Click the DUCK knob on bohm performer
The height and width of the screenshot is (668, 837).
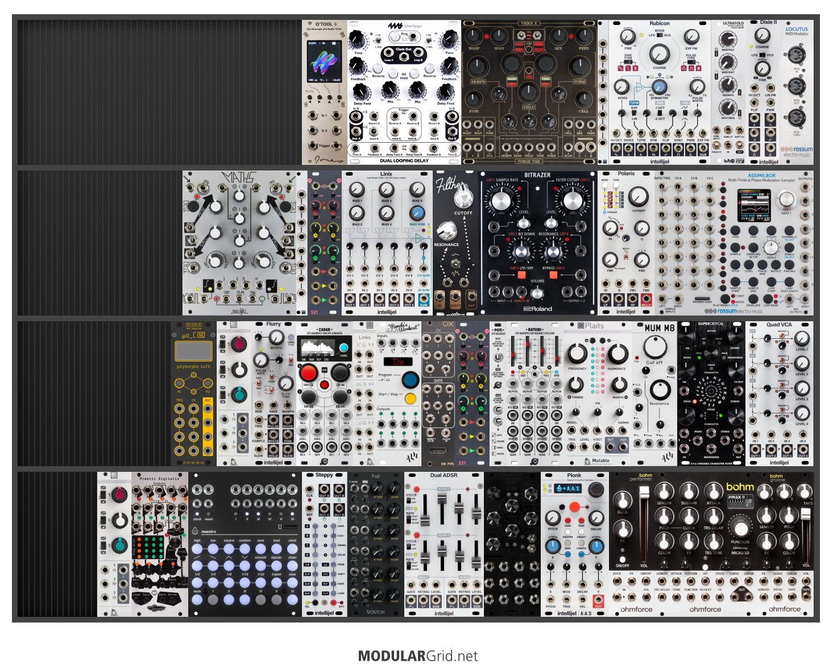[623, 500]
